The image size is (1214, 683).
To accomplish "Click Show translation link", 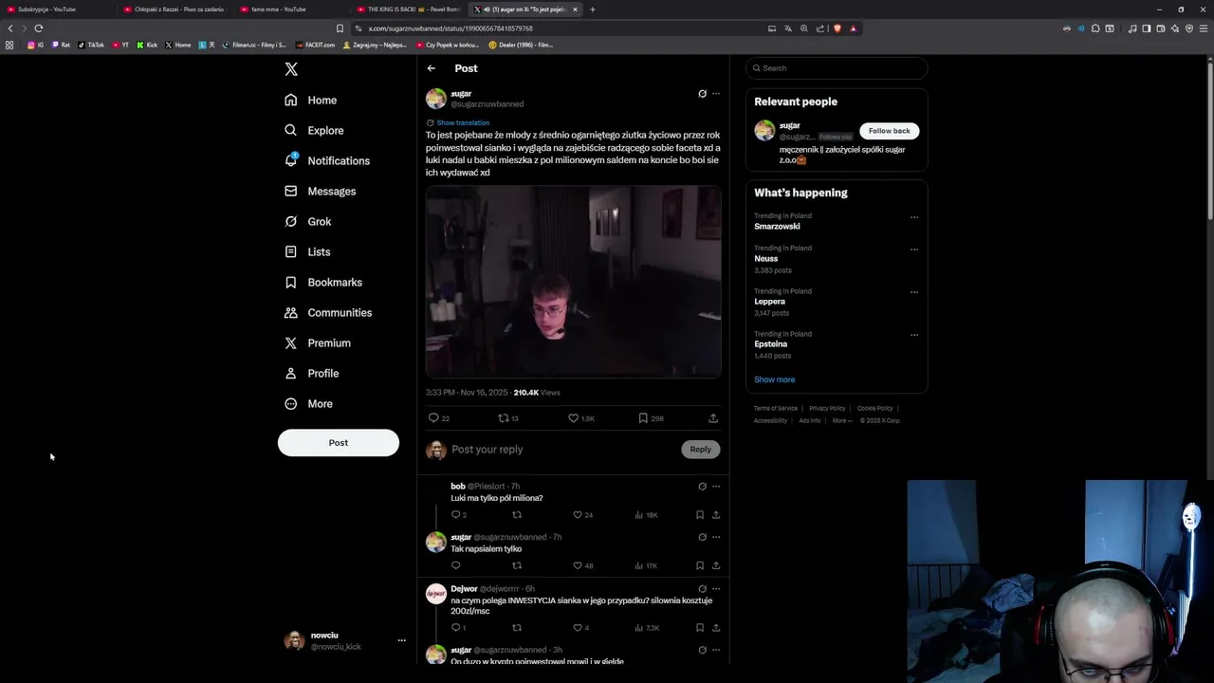I will (463, 123).
